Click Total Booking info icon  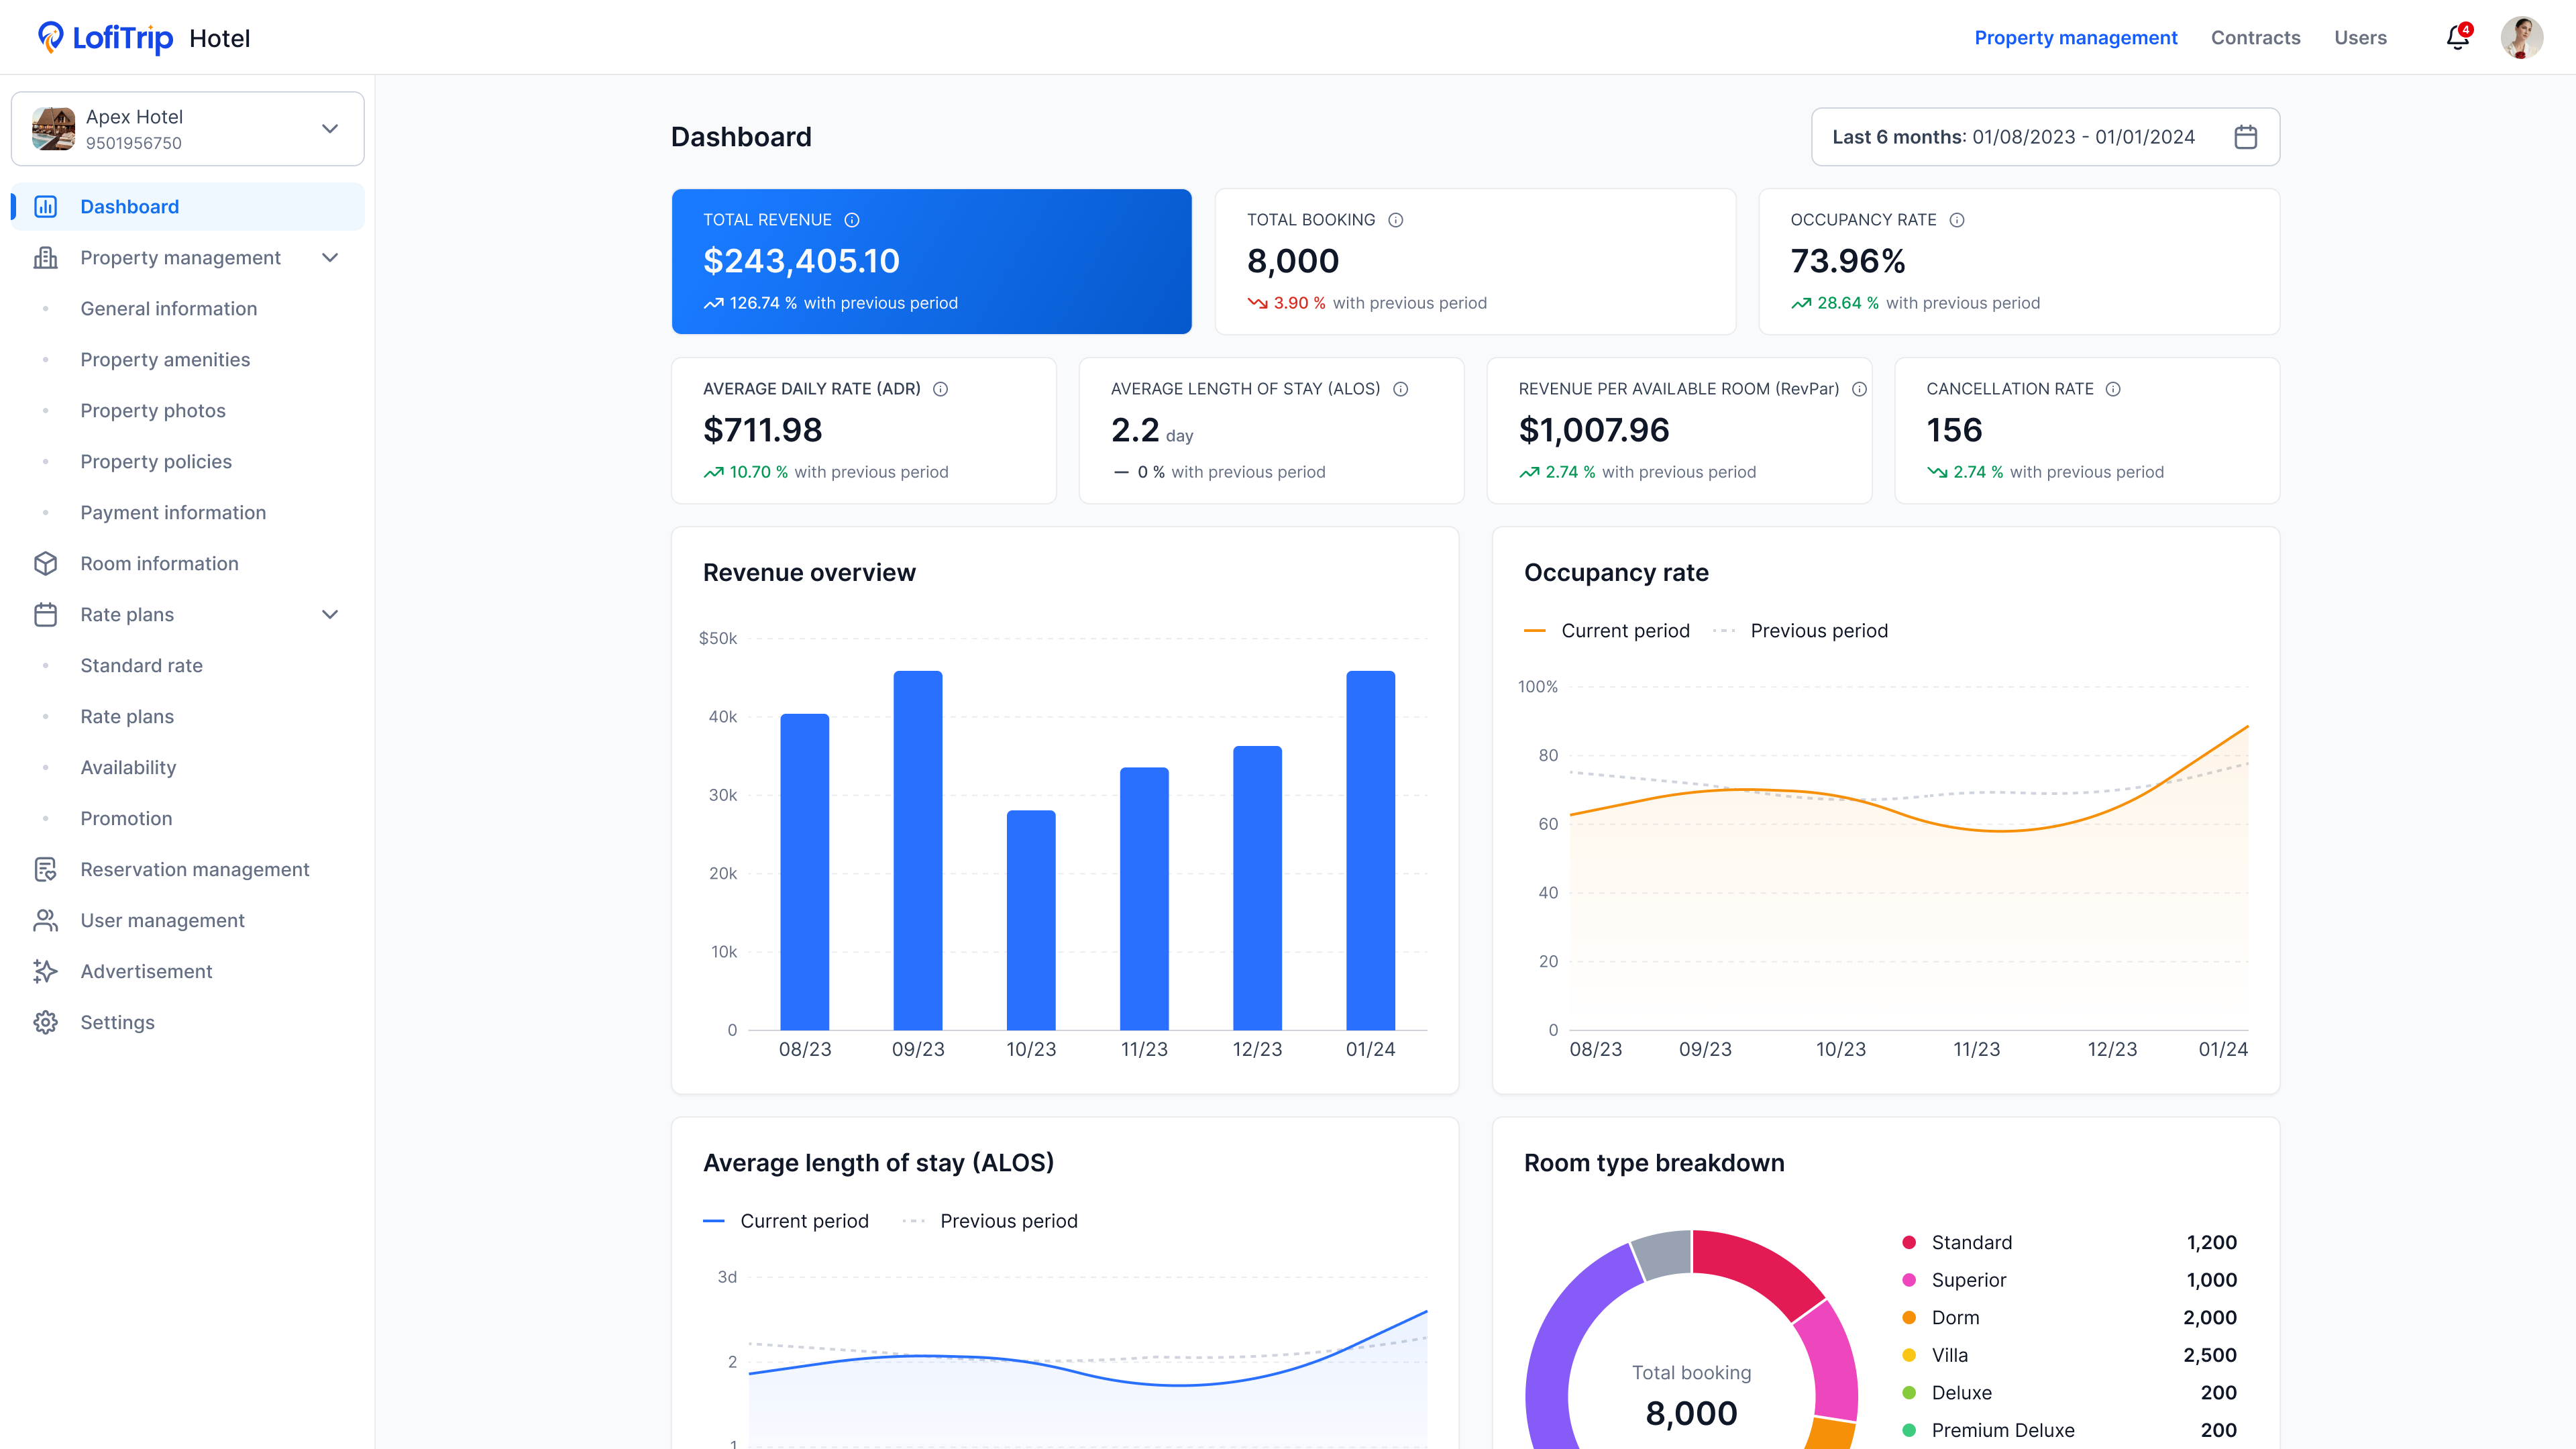1396,220
